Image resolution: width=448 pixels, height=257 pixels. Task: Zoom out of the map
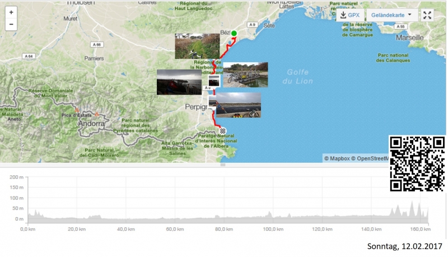coord(11,25)
